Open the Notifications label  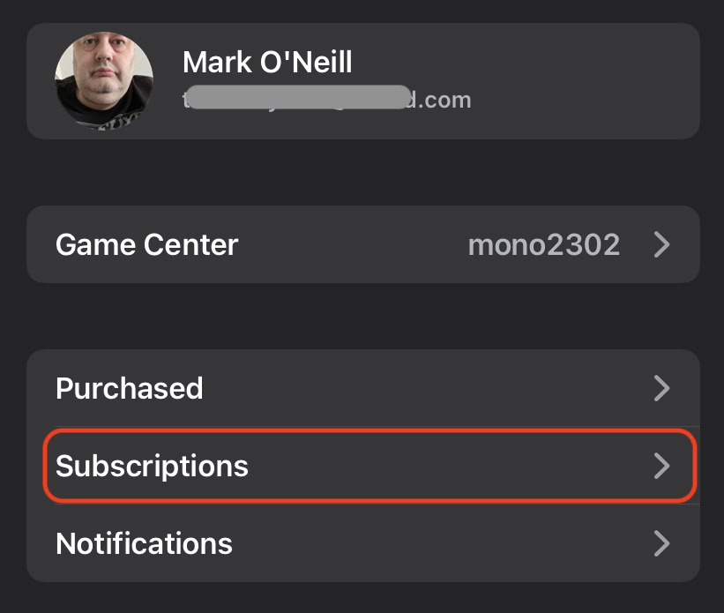point(144,543)
